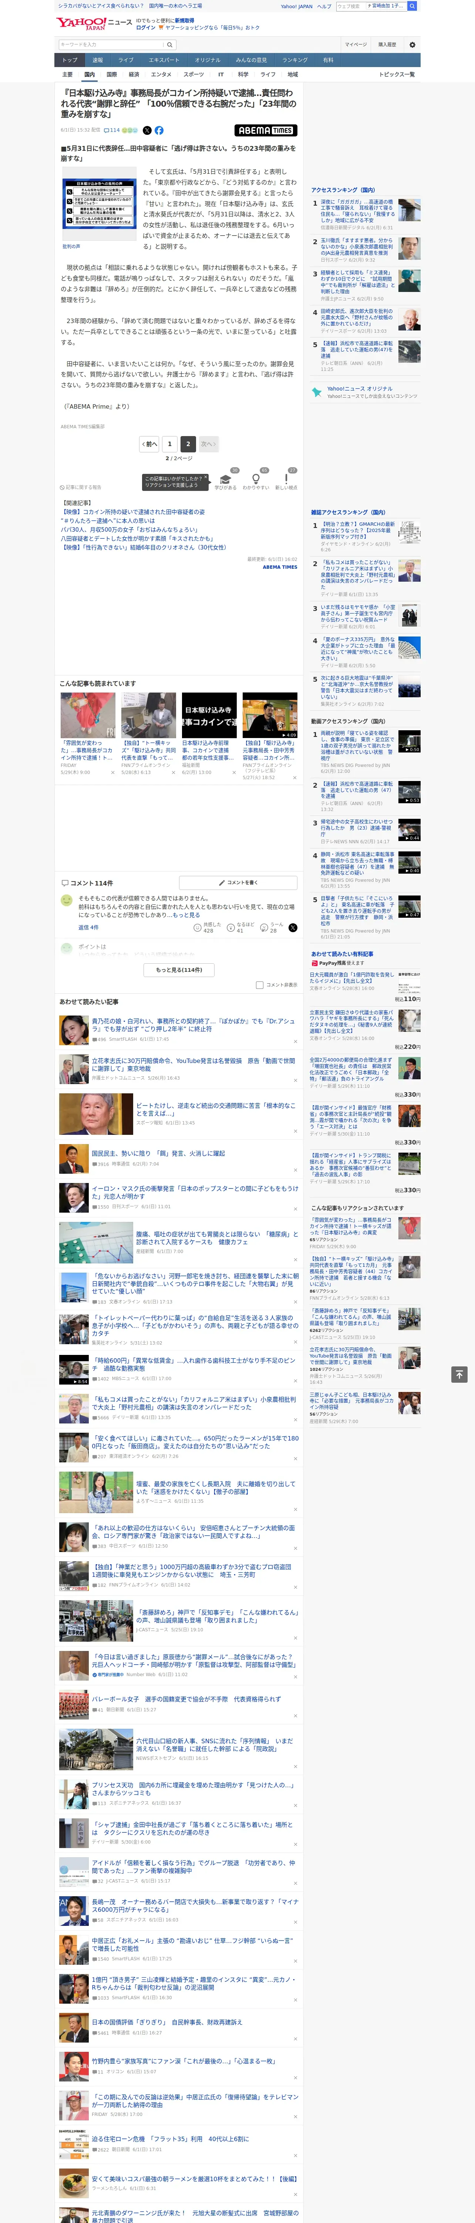The image size is (475, 2223).
Task: Click 記事に関する報告 report icon link
Action: (x=80, y=487)
